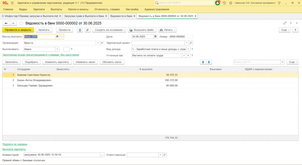The height and width of the screenshot is (165, 302).
Task: Go back with left arrow
Action: (6, 23)
